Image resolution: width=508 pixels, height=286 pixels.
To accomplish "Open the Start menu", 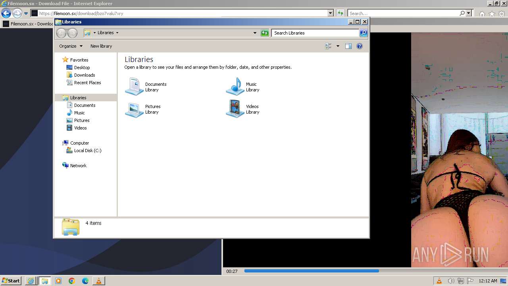I will tap(11, 281).
